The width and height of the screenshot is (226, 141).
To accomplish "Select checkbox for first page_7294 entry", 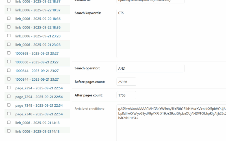I will tap(9, 88).
